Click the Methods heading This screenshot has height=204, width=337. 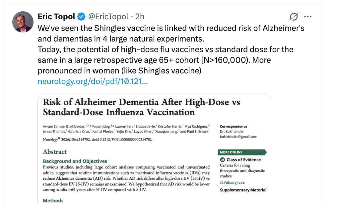pyautogui.click(x=53, y=201)
